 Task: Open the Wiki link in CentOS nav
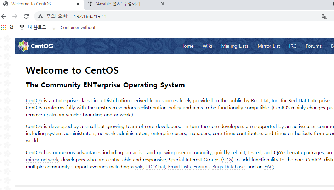207,46
